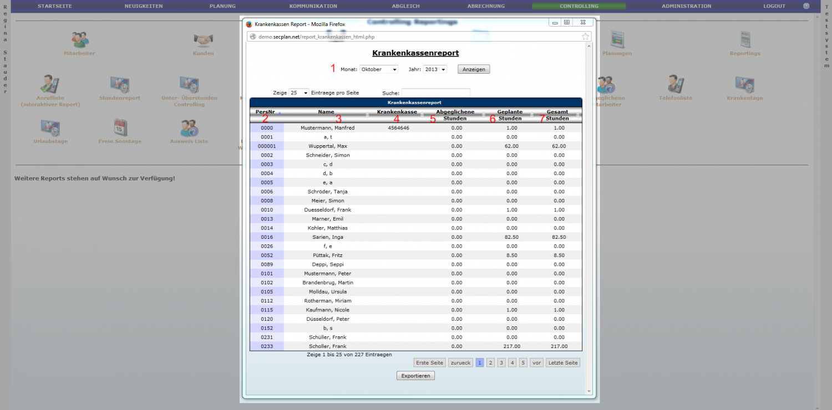The width and height of the screenshot is (832, 410).
Task: Open the Urlaubstage icon
Action: [x=50, y=127]
